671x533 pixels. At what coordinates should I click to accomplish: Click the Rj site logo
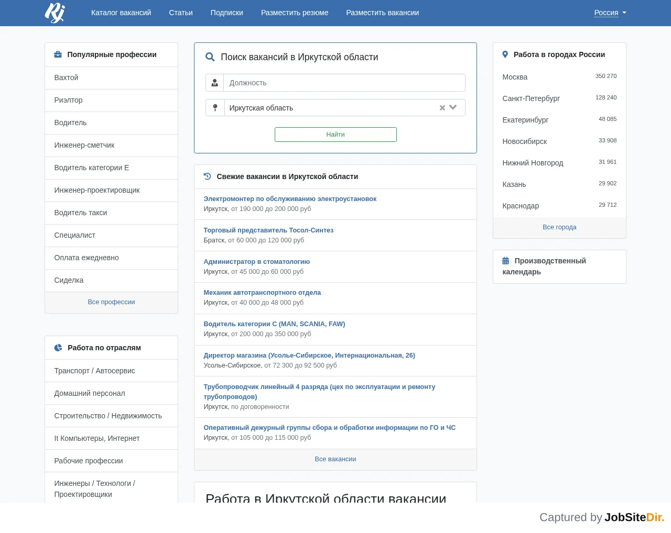55,13
